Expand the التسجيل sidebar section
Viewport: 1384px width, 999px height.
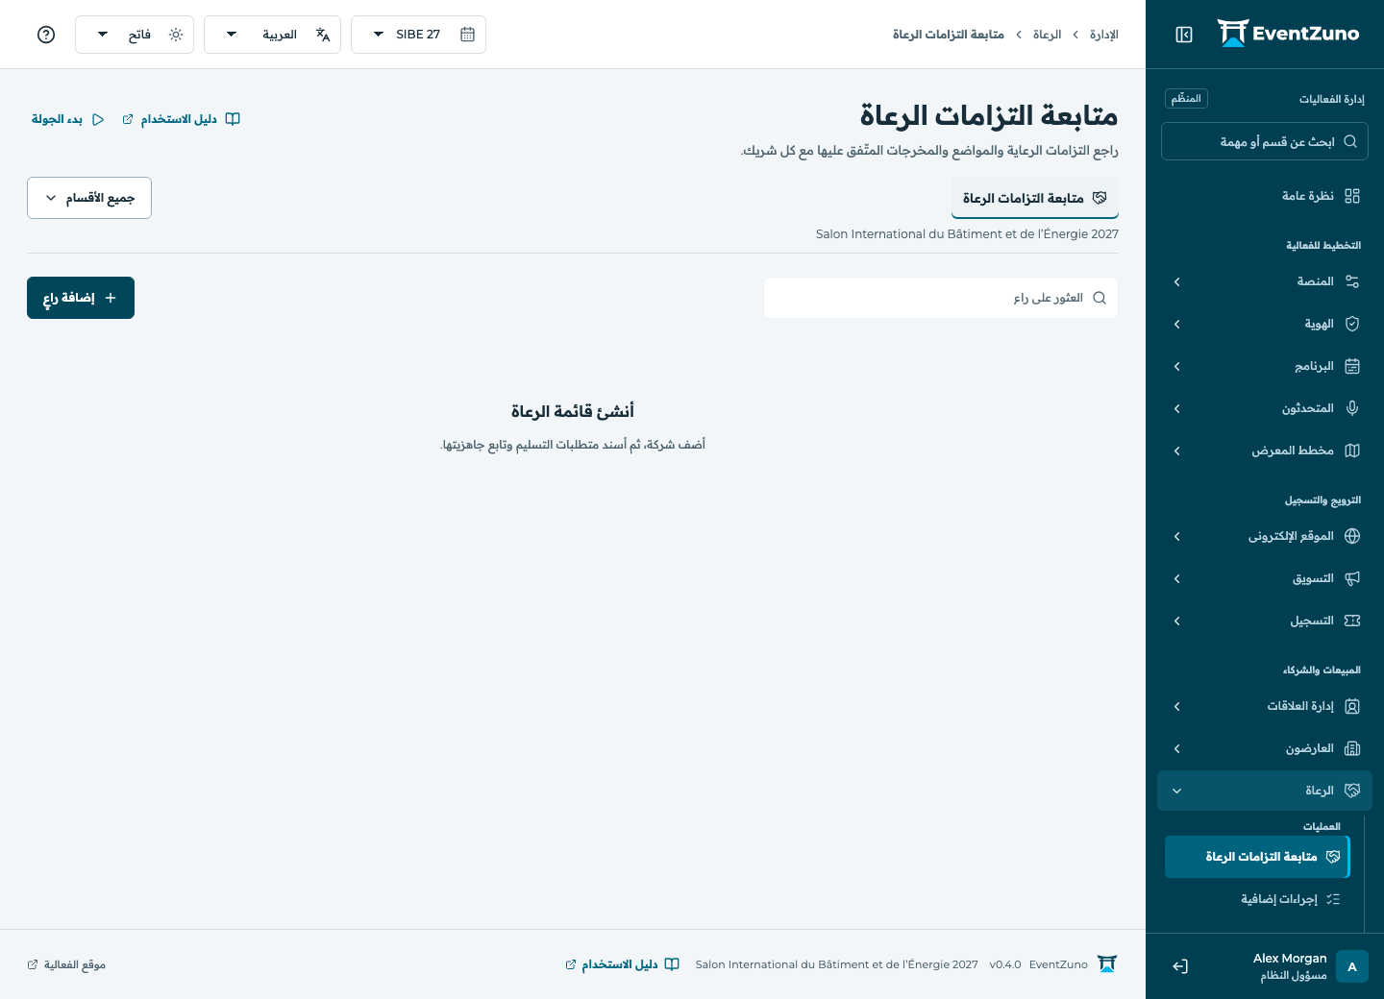coord(1265,621)
